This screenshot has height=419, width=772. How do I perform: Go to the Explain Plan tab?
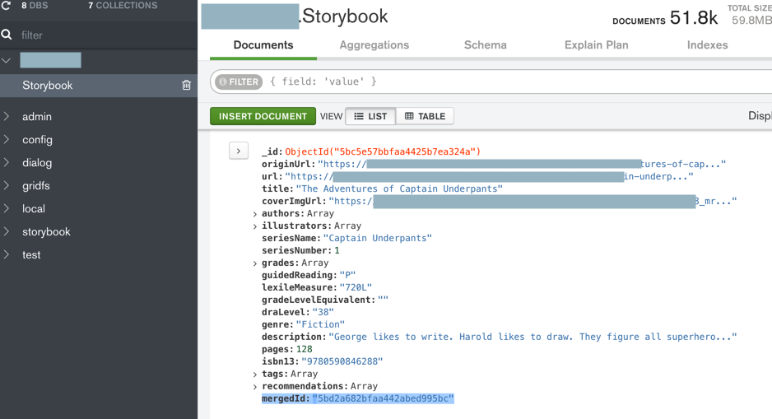pyautogui.click(x=596, y=45)
